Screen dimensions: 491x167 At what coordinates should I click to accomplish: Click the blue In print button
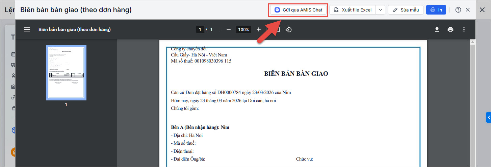click(x=436, y=10)
